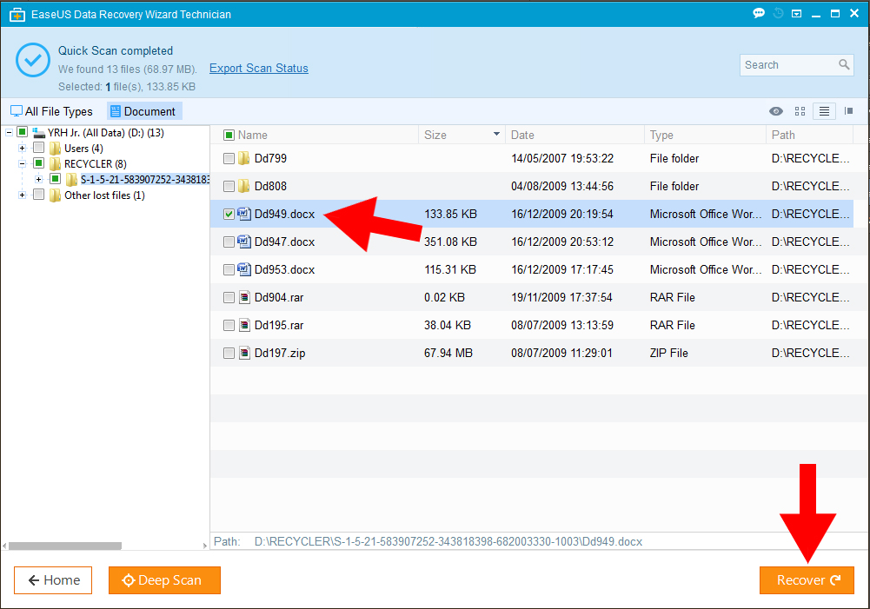Image resolution: width=870 pixels, height=609 pixels.
Task: Check the Dd799 folder checkbox
Action: pos(229,159)
